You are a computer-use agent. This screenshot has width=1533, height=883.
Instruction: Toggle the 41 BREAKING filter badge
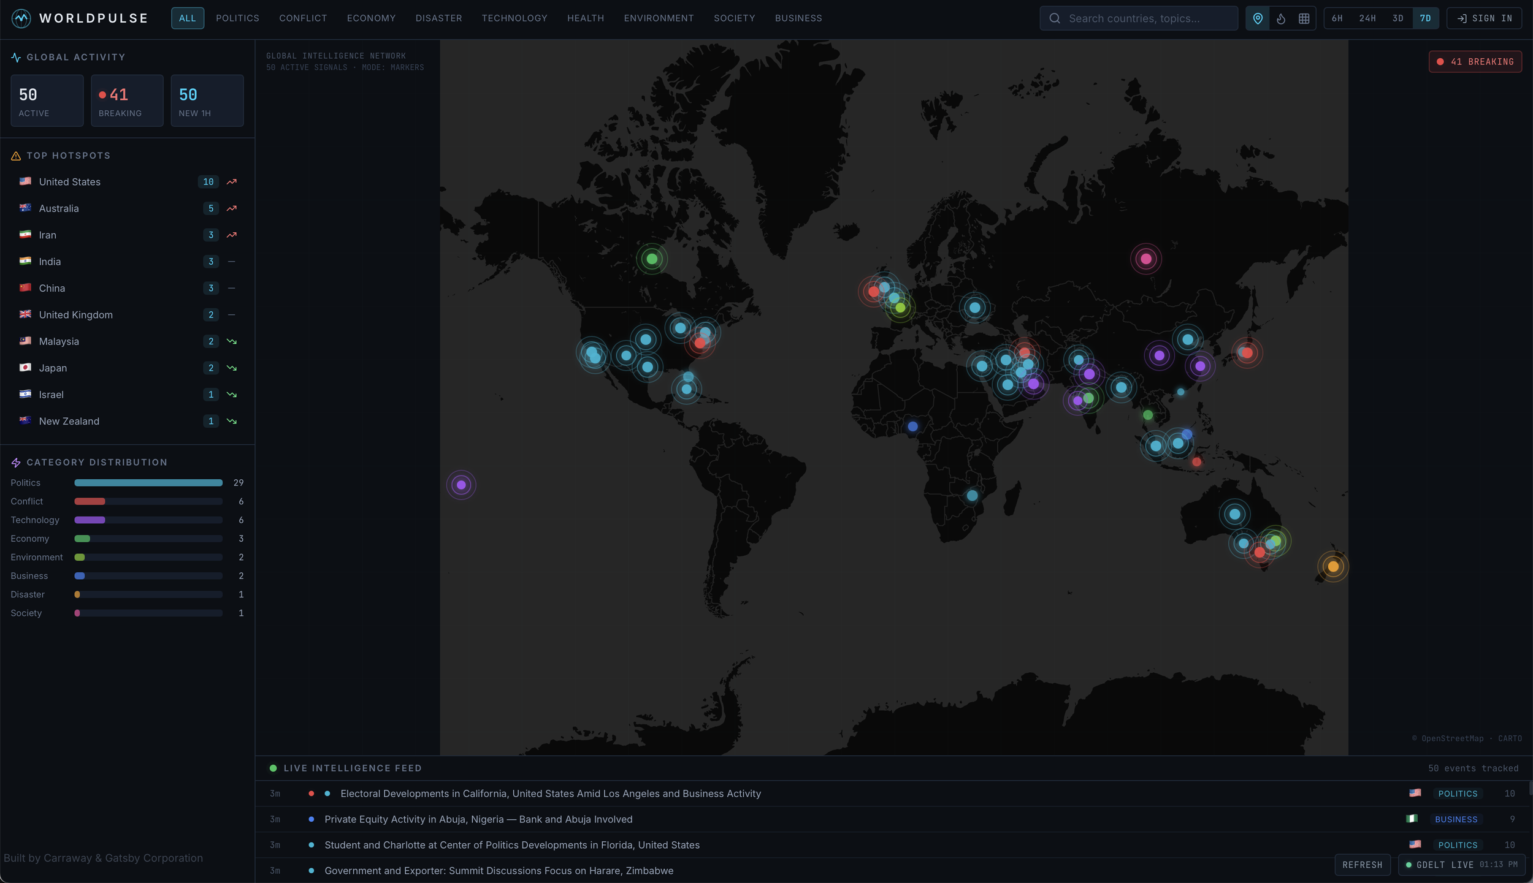[x=1475, y=61]
